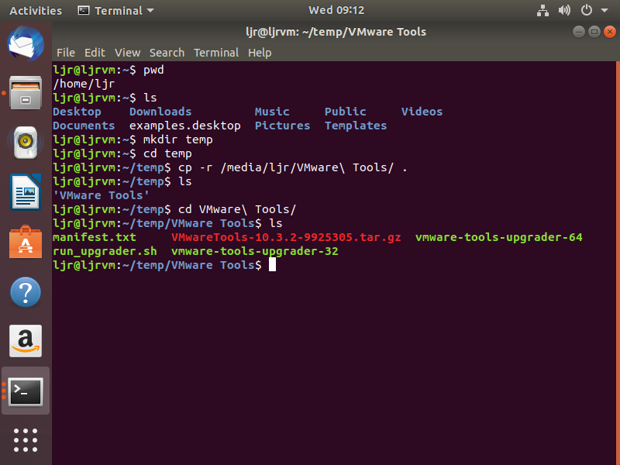This screenshot has height=465, width=620.
Task: Click the terminal vertical scrollbar
Action: point(618,263)
